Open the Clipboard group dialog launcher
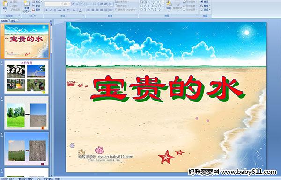This screenshot has height=180, width=281. point(19,16)
